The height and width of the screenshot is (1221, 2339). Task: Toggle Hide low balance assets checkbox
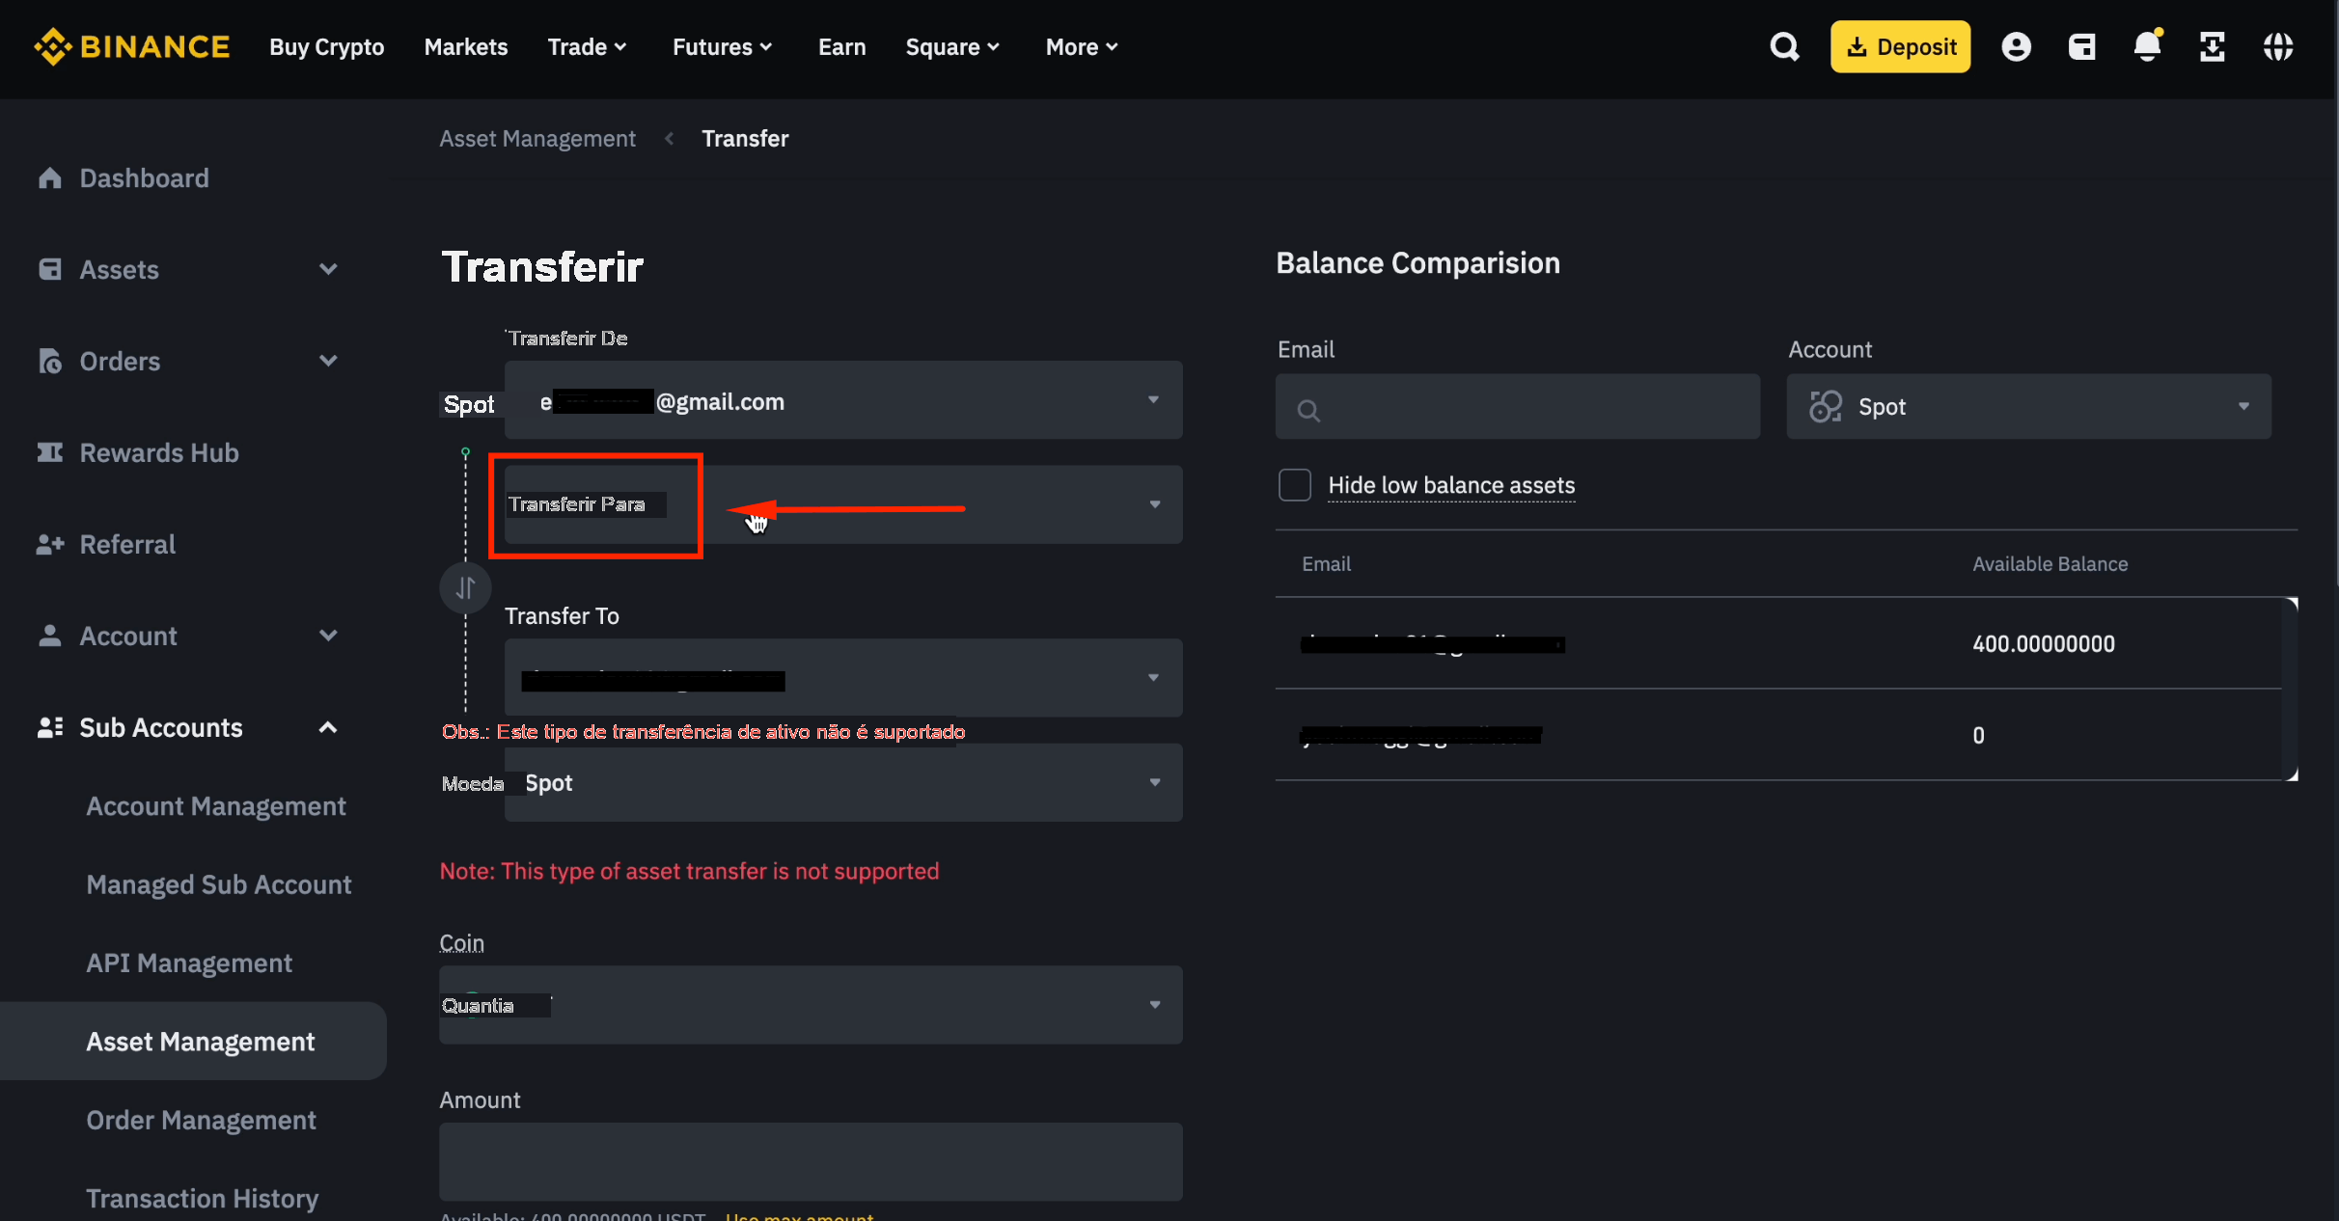click(1294, 484)
